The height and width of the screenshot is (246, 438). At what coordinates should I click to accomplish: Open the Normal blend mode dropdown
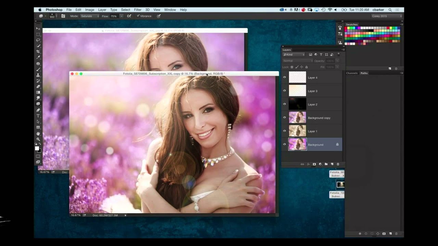[298, 61]
